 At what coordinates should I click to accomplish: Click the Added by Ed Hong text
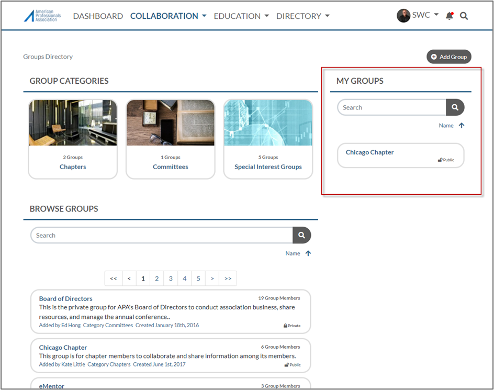[x=60, y=325]
